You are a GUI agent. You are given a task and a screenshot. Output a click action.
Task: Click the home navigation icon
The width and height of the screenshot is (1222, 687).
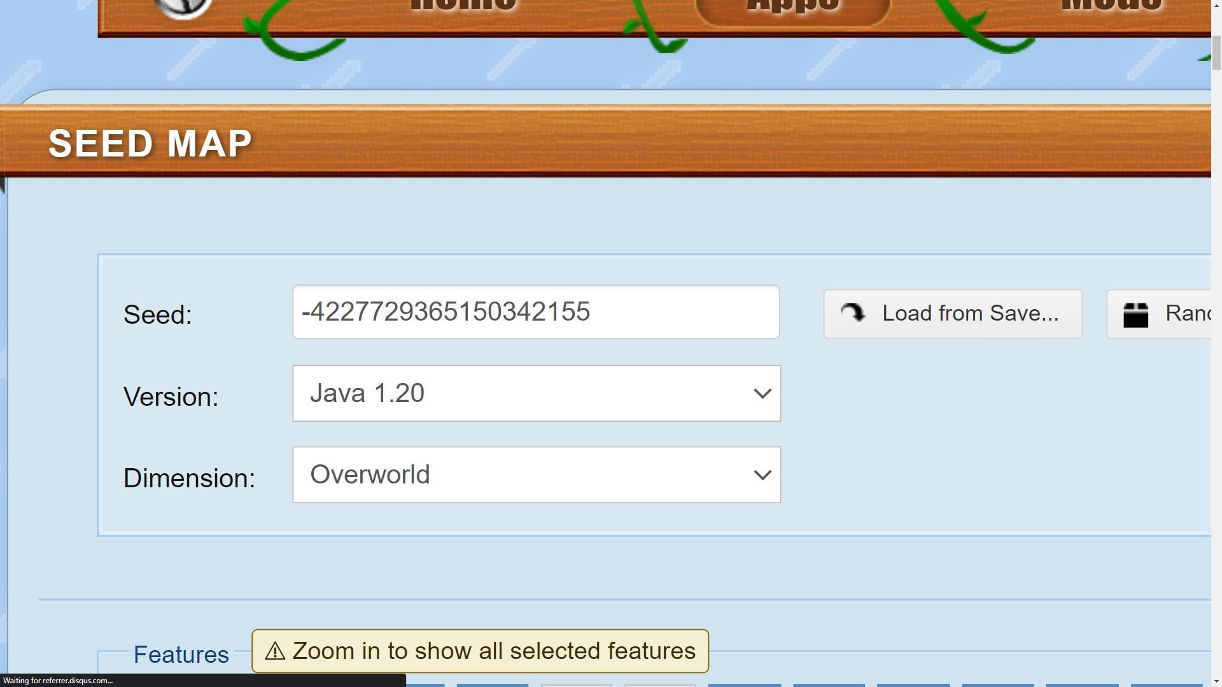[x=464, y=6]
